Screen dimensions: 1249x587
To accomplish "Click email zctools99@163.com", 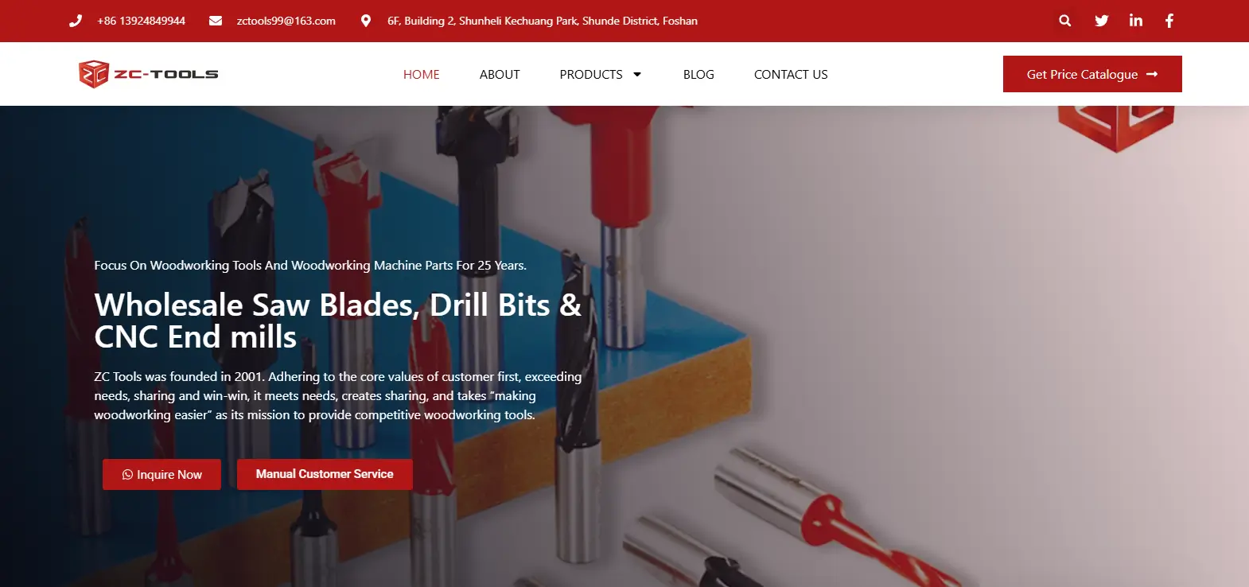I will (x=286, y=21).
